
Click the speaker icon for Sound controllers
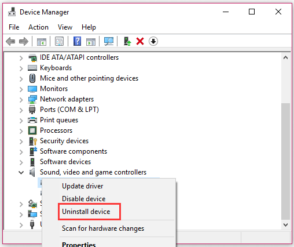[x=32, y=172]
